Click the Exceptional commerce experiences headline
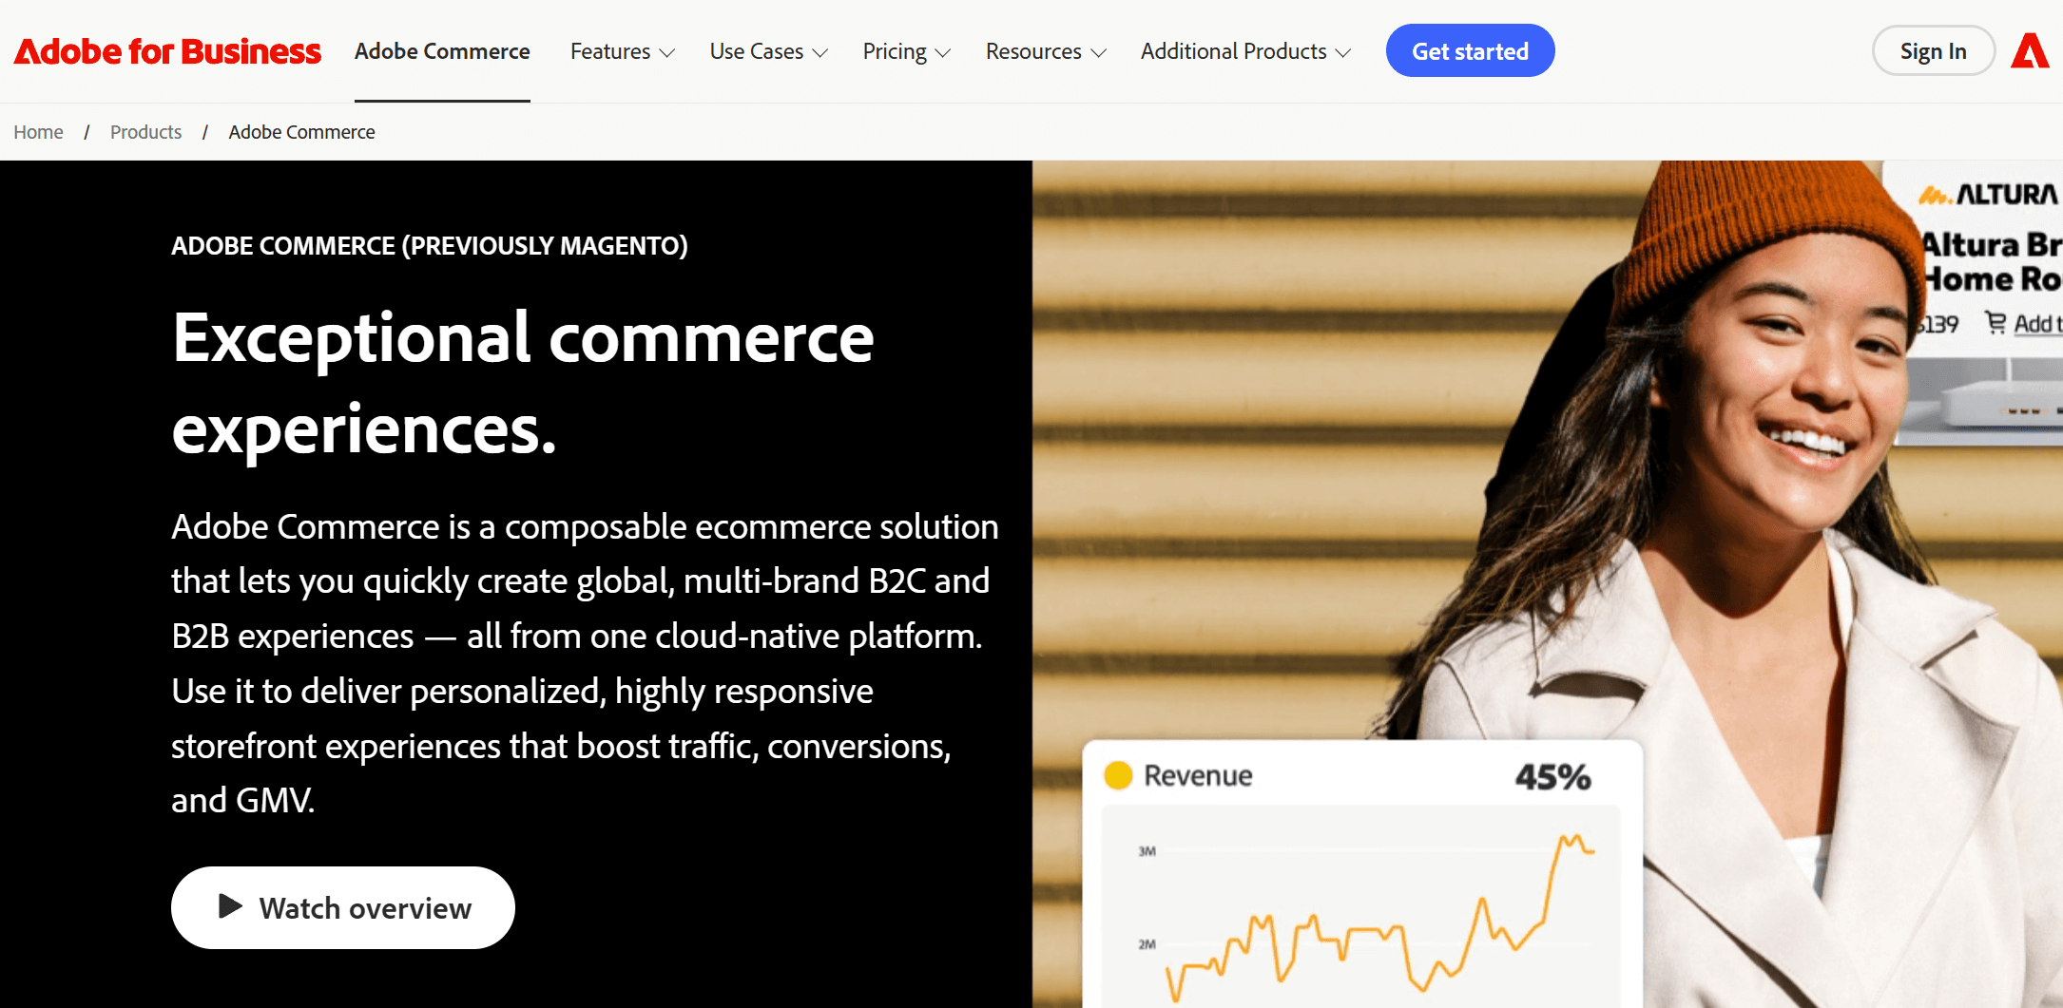This screenshot has width=2063, height=1008. click(522, 383)
